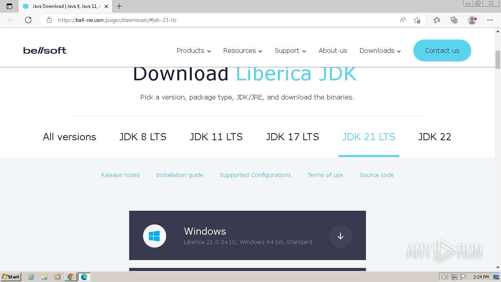This screenshot has height=282, width=501.
Task: Open the Release notes link
Action: tap(121, 175)
